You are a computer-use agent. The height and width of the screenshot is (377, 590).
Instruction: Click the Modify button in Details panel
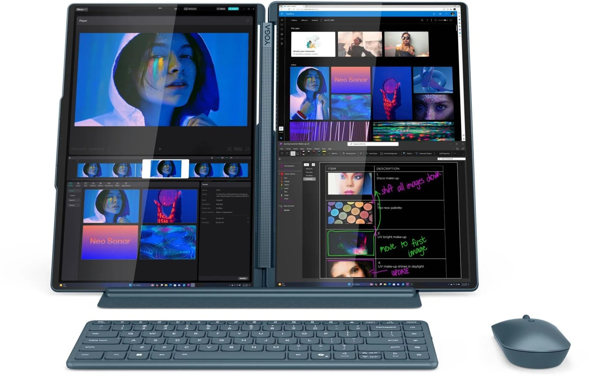[243, 278]
